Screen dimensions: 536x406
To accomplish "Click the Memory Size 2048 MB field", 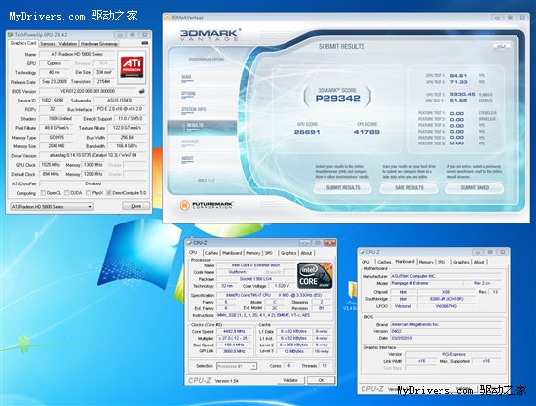I will coord(57,146).
